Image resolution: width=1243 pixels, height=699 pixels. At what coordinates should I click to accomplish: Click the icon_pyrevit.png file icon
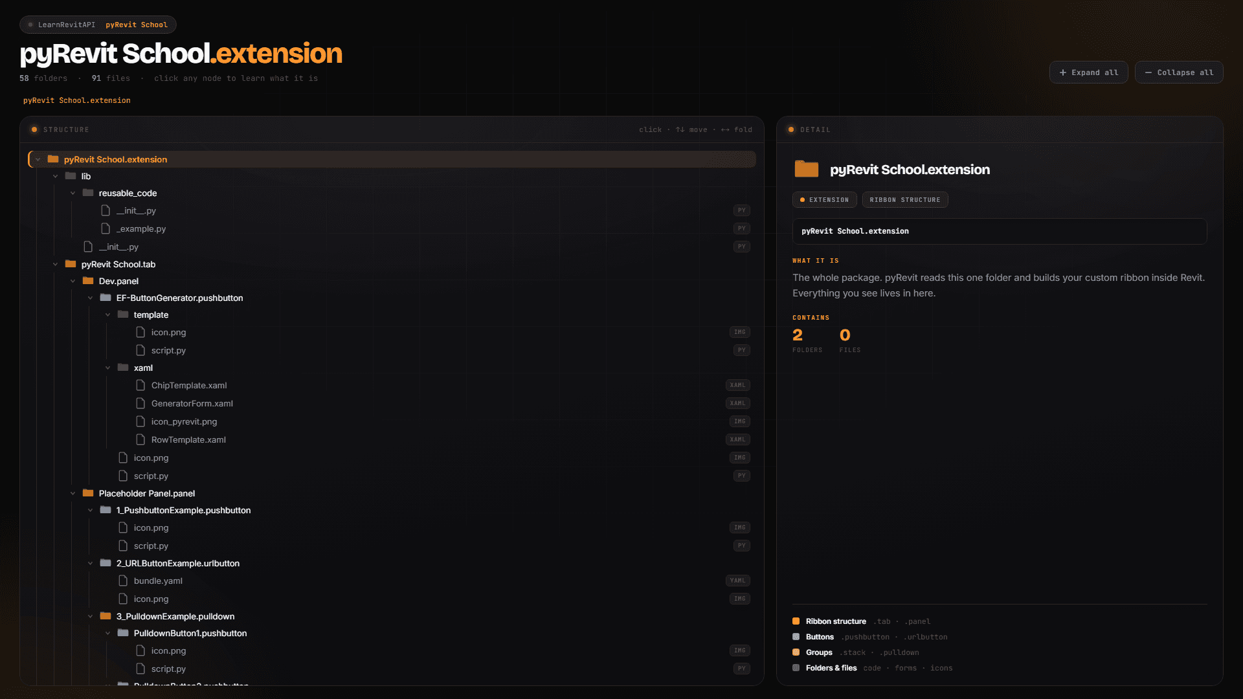pos(140,421)
